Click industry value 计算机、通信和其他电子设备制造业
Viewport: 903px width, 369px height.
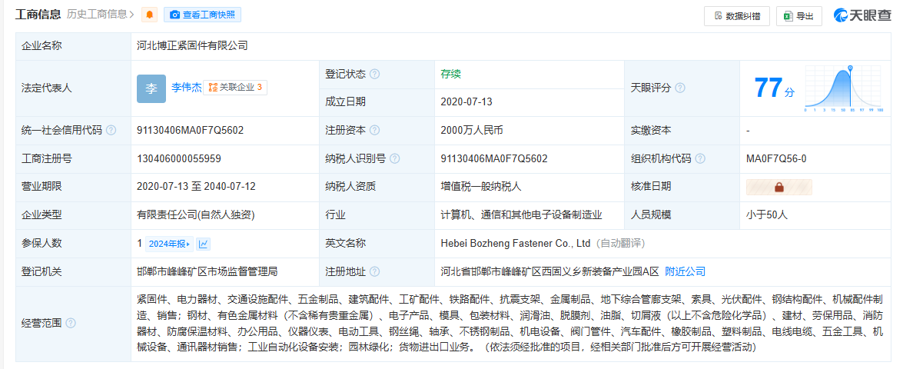[x=521, y=214]
